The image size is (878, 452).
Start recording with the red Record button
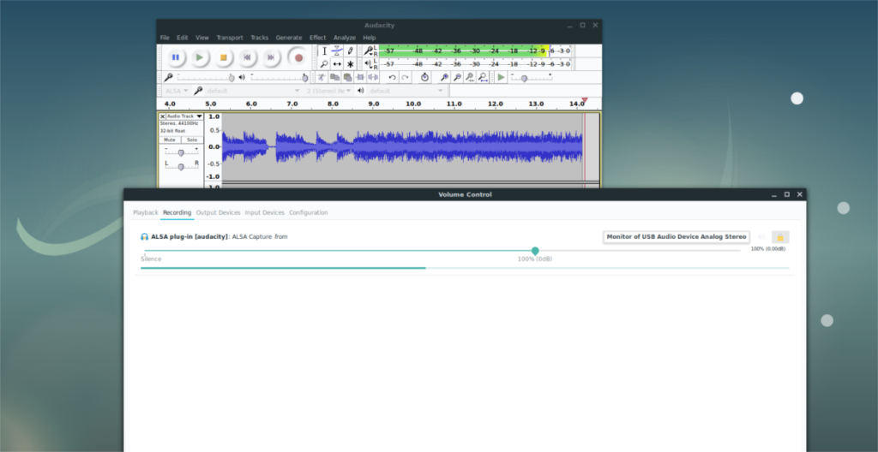pyautogui.click(x=298, y=57)
